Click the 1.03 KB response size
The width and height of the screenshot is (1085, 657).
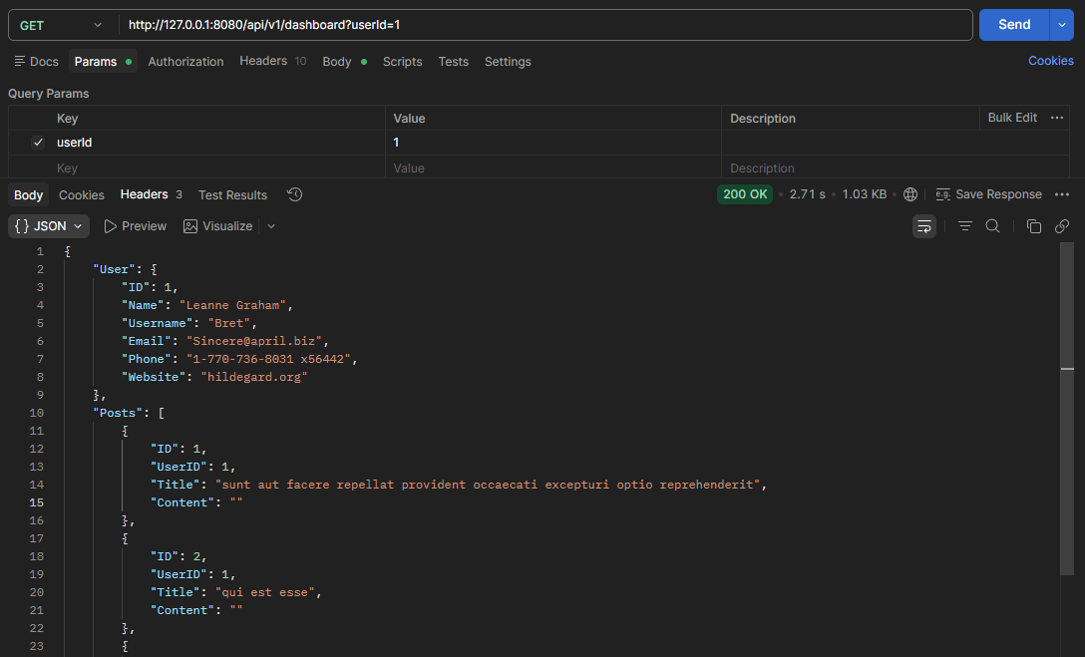coord(865,194)
